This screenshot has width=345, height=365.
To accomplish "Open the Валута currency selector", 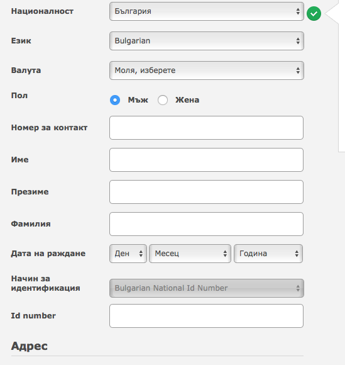I will point(207,70).
